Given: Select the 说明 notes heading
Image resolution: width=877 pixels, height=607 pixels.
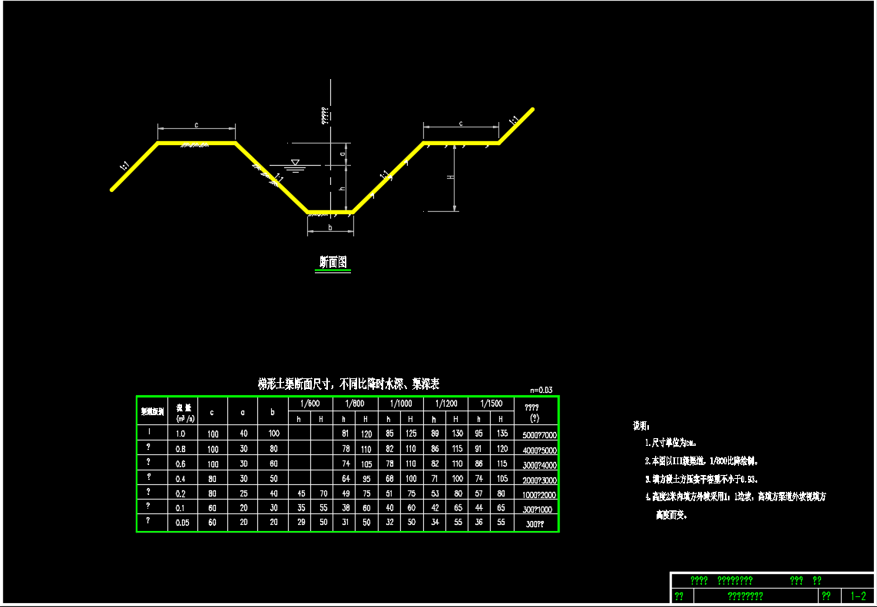Looking at the screenshot, I should click(x=640, y=425).
